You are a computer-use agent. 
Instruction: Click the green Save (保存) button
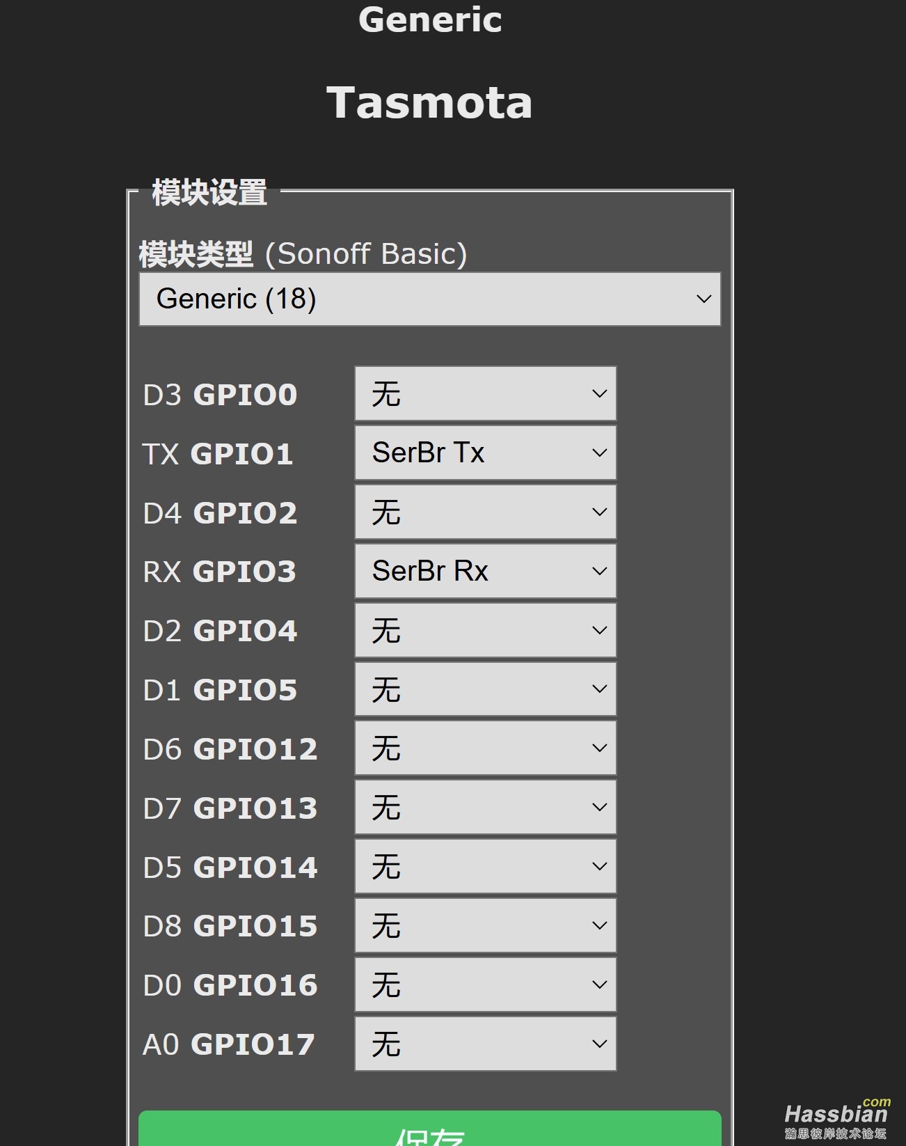429,1131
